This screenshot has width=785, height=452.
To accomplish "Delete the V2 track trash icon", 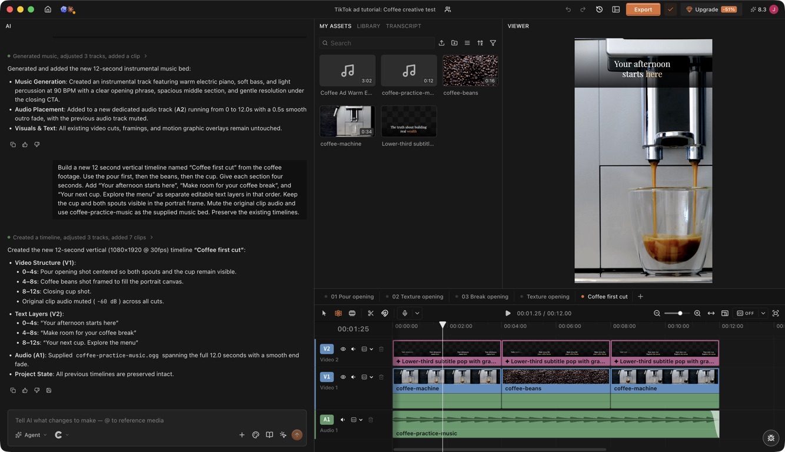I will pos(381,349).
